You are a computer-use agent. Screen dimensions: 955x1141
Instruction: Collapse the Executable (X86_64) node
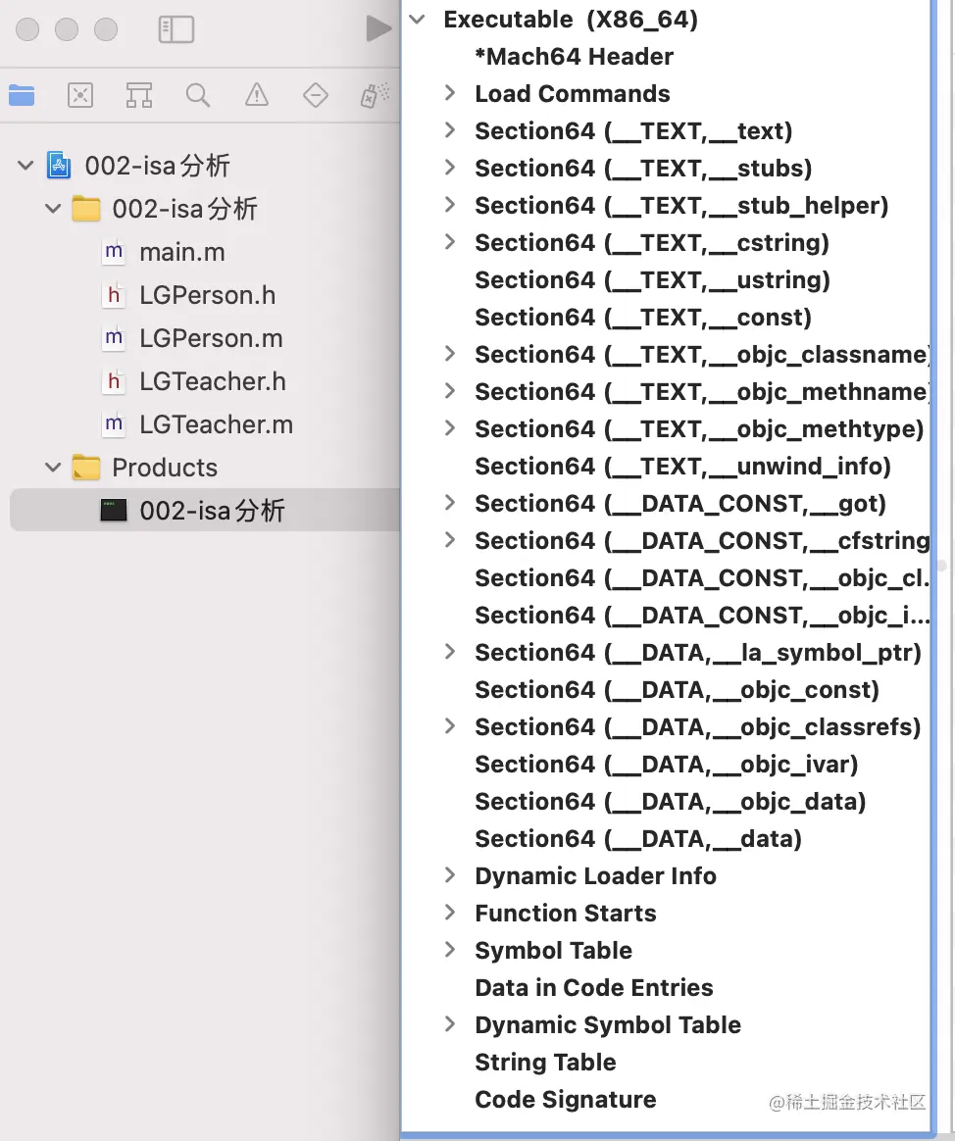[x=417, y=20]
